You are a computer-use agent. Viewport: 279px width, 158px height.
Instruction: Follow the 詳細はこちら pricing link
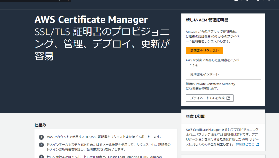click(247, 144)
